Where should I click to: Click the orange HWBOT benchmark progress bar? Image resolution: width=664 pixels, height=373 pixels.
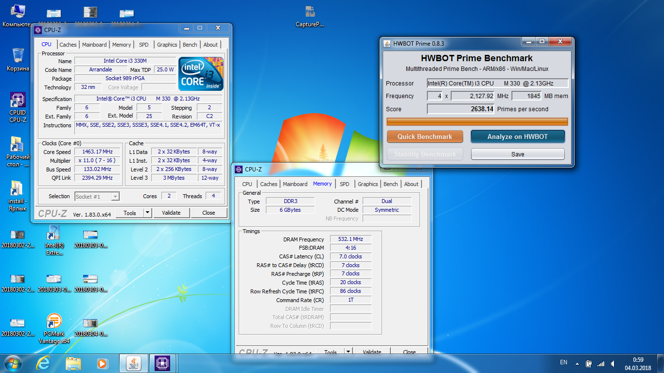tap(477, 121)
